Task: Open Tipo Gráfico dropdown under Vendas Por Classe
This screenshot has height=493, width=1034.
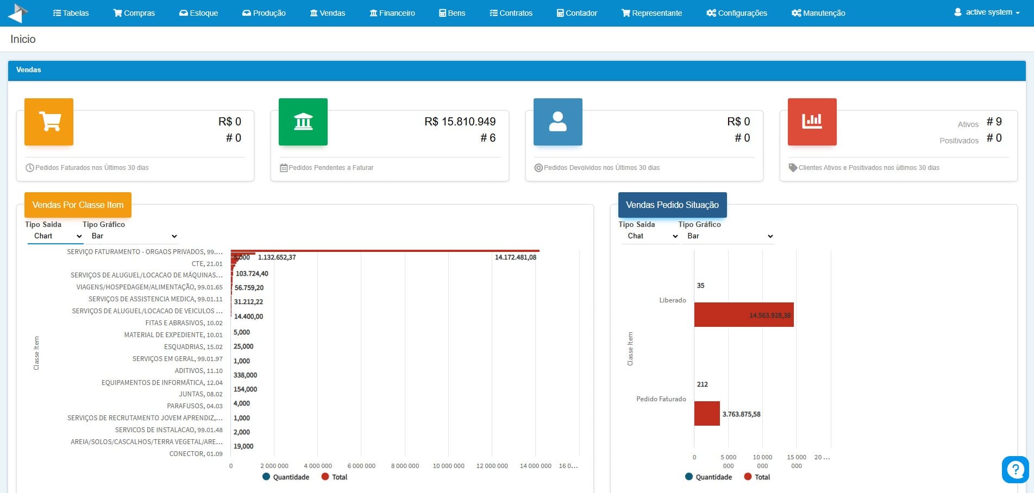Action: pos(133,236)
